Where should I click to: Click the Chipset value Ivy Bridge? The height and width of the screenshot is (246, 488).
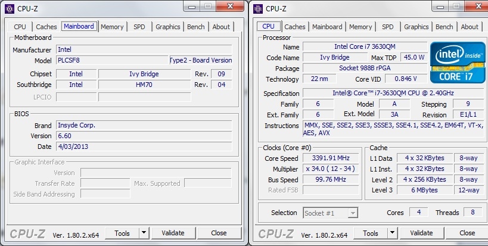click(144, 74)
